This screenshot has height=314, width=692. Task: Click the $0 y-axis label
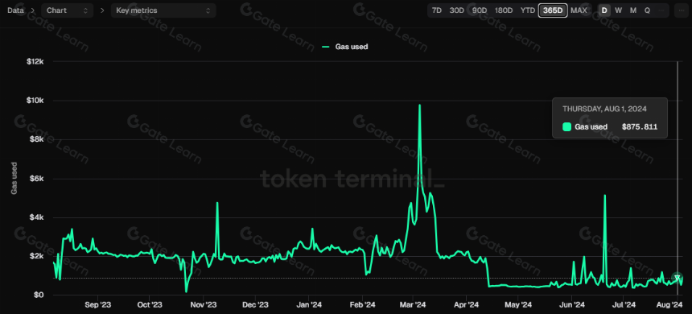pyautogui.click(x=39, y=295)
